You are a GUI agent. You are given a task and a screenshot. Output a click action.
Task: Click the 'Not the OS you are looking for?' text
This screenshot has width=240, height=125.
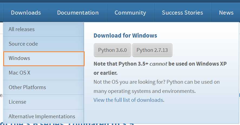click(129, 82)
